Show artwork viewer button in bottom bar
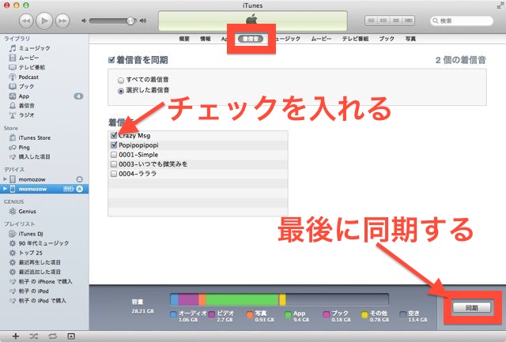Image resolution: width=506 pixels, height=342 pixels. (71, 336)
